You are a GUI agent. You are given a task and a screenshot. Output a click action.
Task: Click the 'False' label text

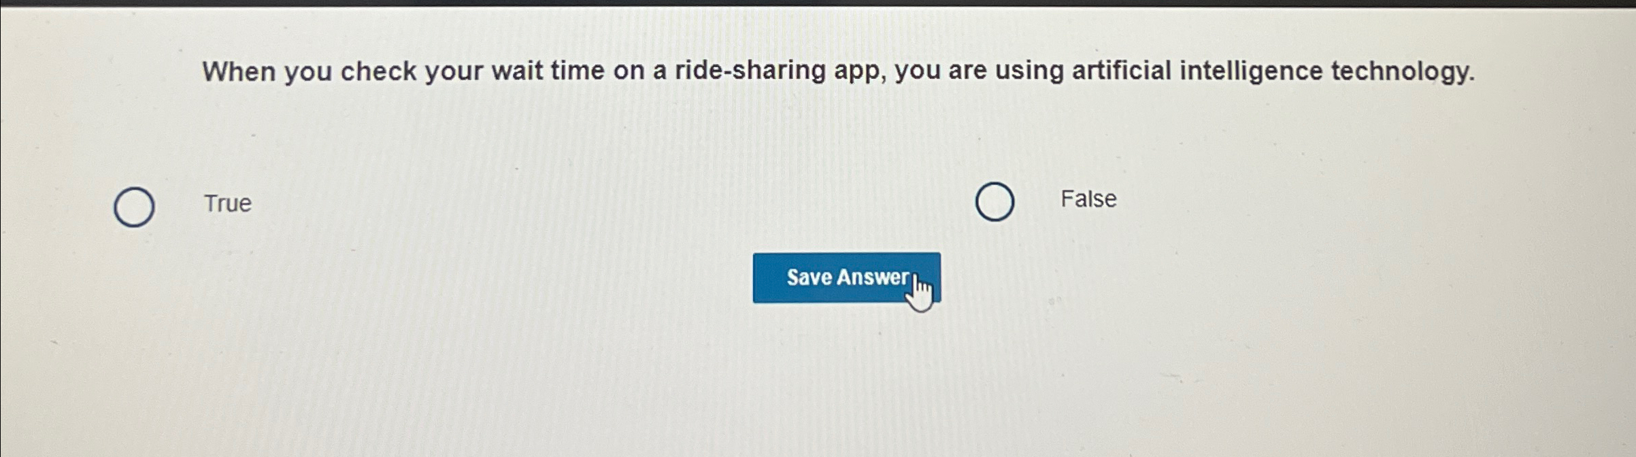click(1088, 199)
